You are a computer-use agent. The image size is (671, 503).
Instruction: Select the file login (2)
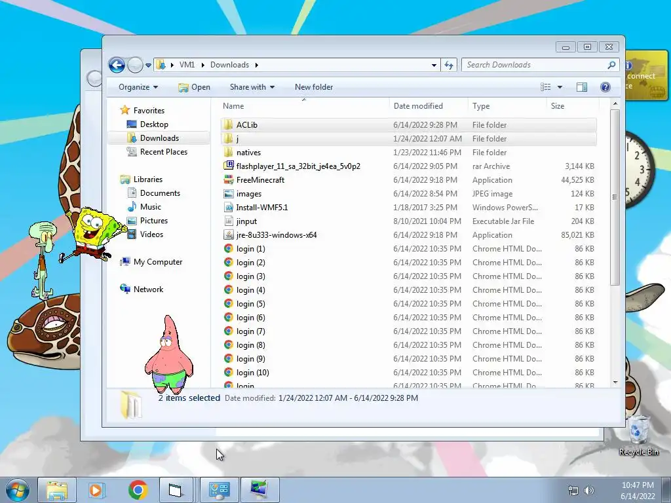coord(250,262)
